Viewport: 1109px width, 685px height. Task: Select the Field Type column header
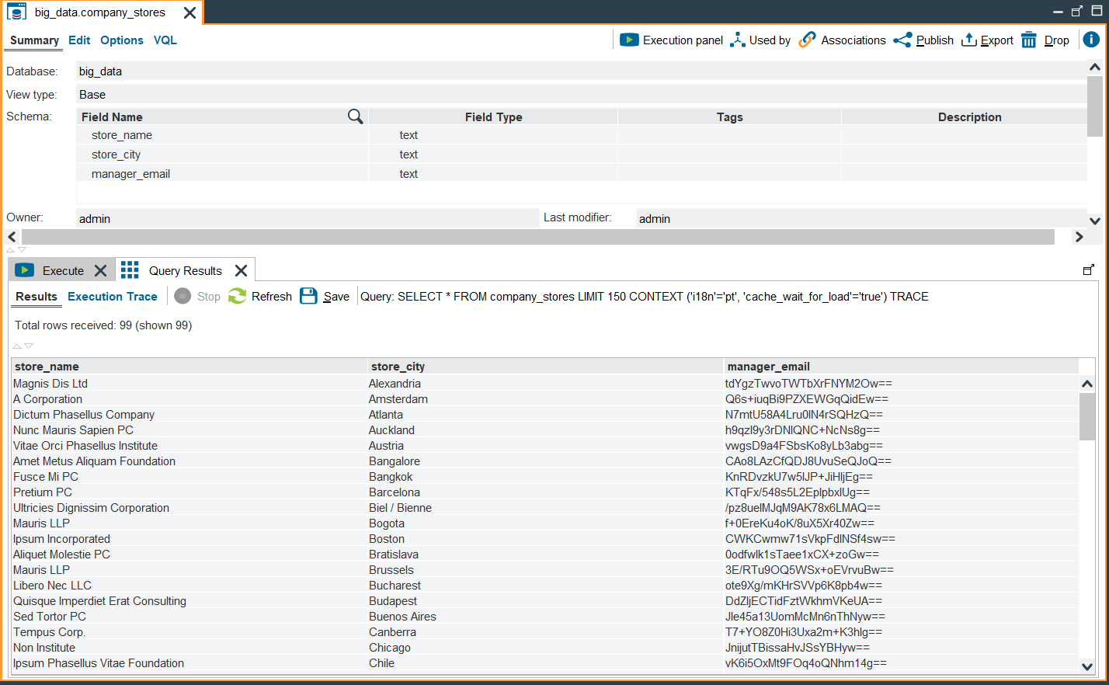(x=493, y=117)
